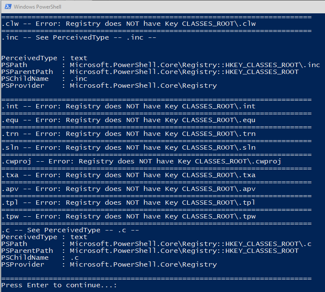
Task: Click the PerceivedType line under .inc heading
Action: [x=44, y=58]
